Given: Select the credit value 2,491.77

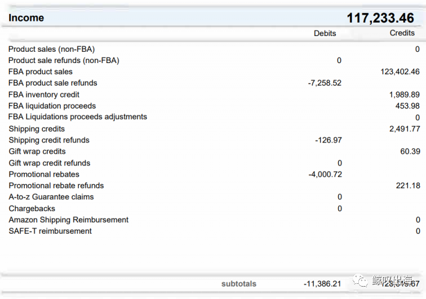Looking at the screenshot, I should pos(405,128).
